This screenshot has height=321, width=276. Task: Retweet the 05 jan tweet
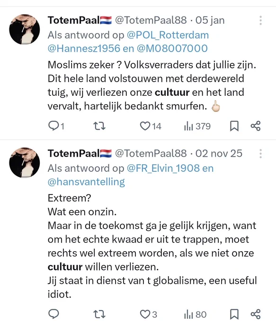point(99,126)
